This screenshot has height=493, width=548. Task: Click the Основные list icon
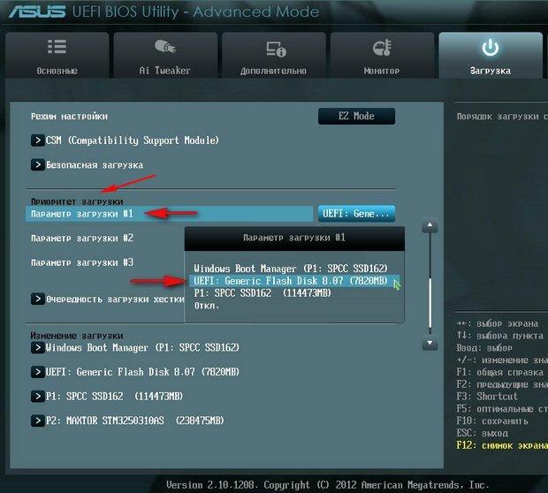(57, 47)
